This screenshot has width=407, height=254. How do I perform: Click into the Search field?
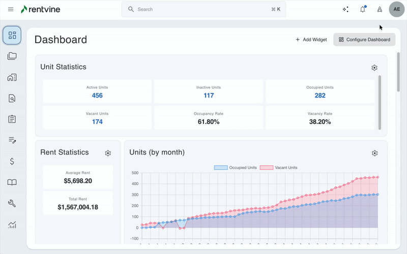203,9
